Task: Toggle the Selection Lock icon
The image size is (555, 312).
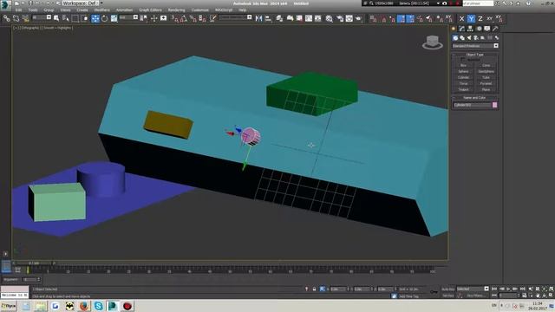Action: click(x=314, y=289)
